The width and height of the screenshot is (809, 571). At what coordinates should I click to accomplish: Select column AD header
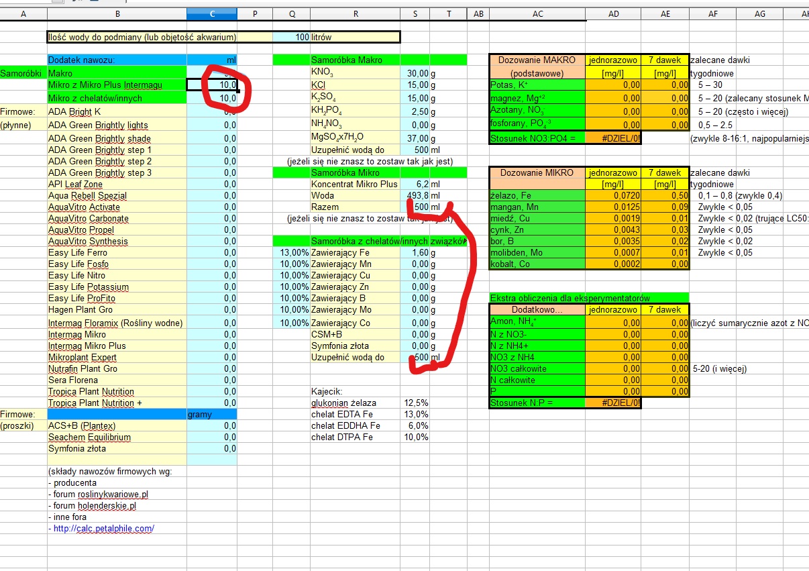pos(613,14)
